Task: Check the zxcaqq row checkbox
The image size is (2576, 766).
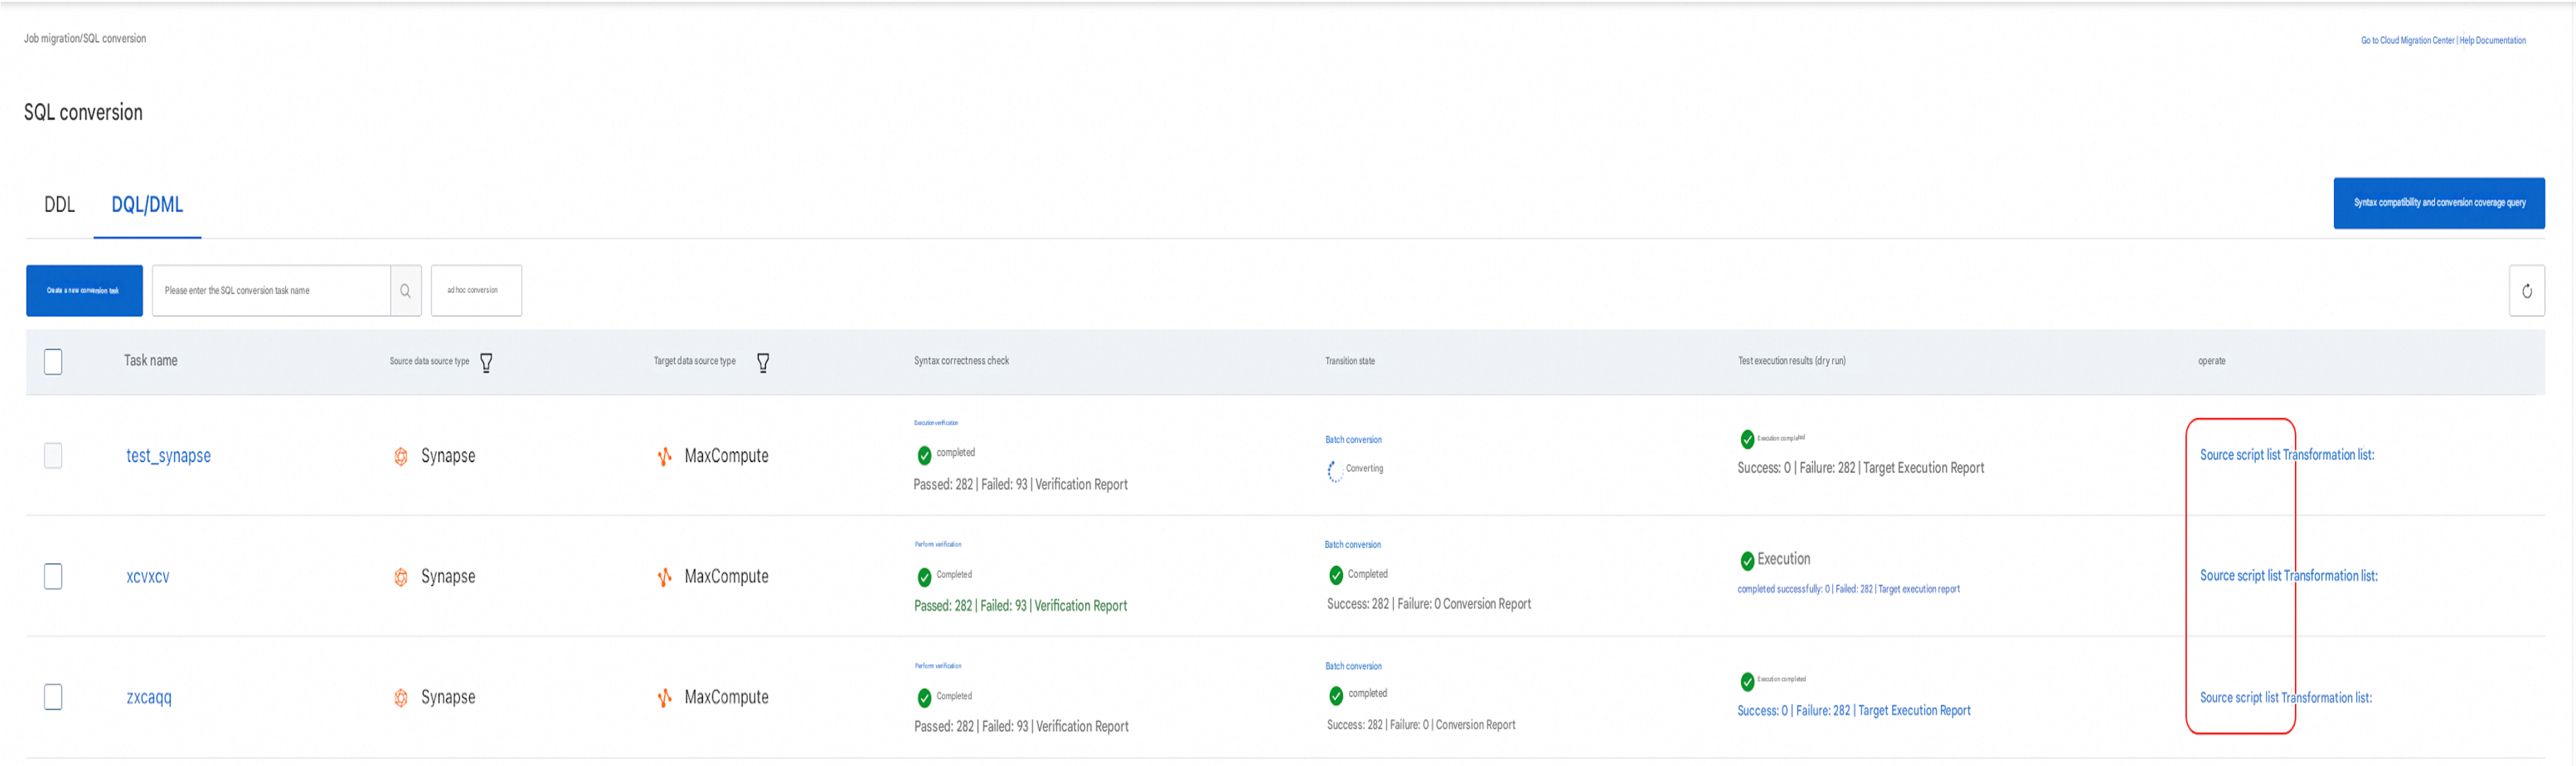Action: (53, 697)
